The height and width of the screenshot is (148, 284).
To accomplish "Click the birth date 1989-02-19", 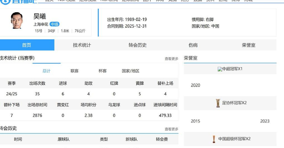I will (136, 19).
